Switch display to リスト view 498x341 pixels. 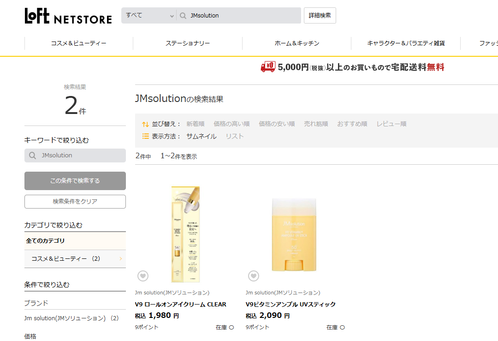[234, 137]
